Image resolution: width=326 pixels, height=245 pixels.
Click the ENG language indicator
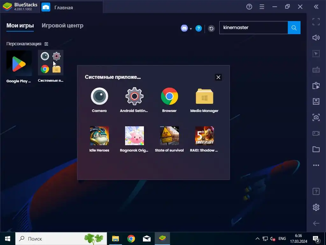coord(282,239)
